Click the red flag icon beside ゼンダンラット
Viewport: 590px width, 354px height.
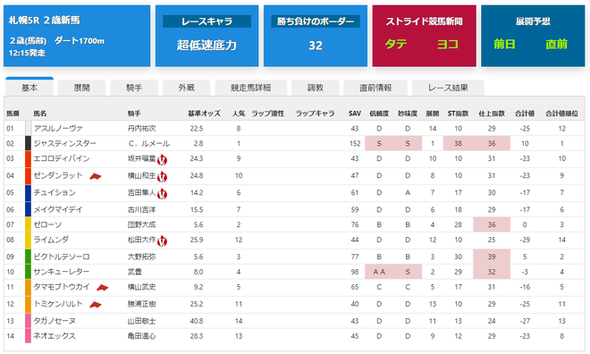pos(96,176)
